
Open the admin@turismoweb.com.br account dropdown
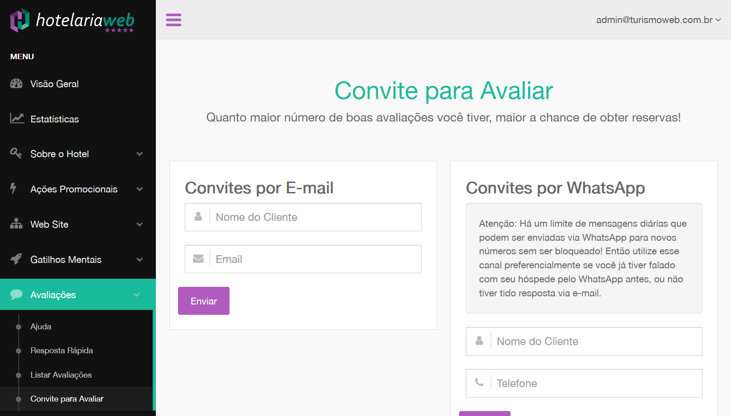pos(658,20)
